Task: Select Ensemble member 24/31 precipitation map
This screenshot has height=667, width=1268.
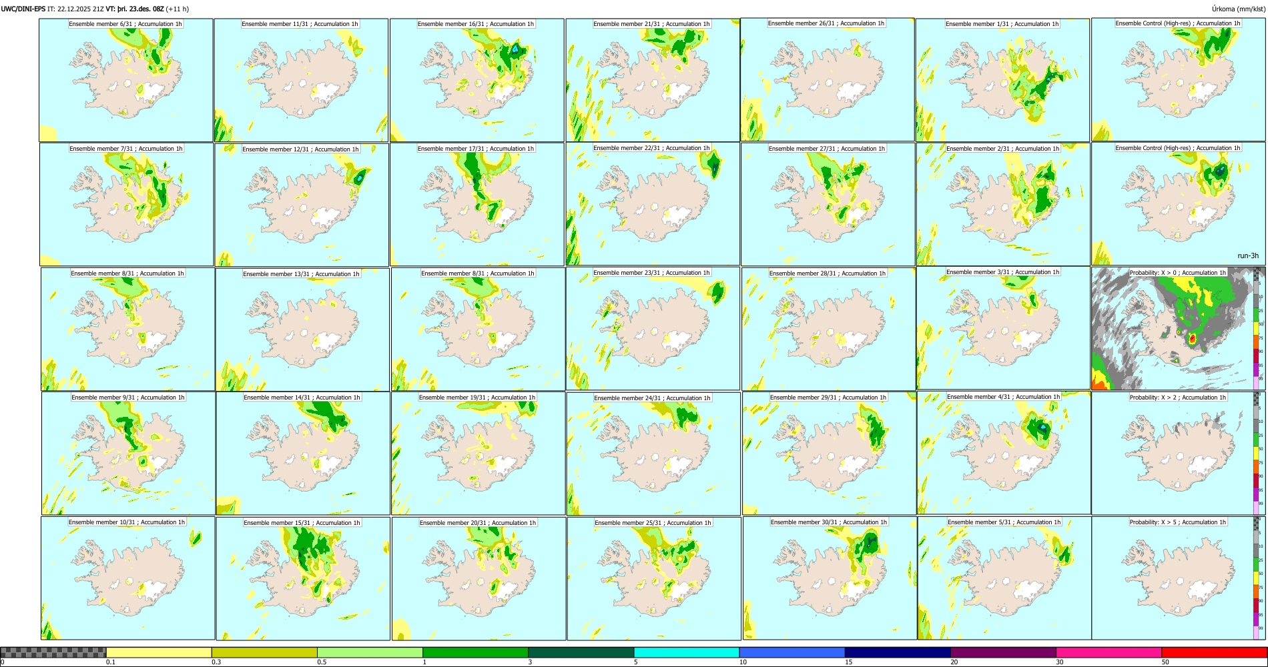Action: coord(653,454)
